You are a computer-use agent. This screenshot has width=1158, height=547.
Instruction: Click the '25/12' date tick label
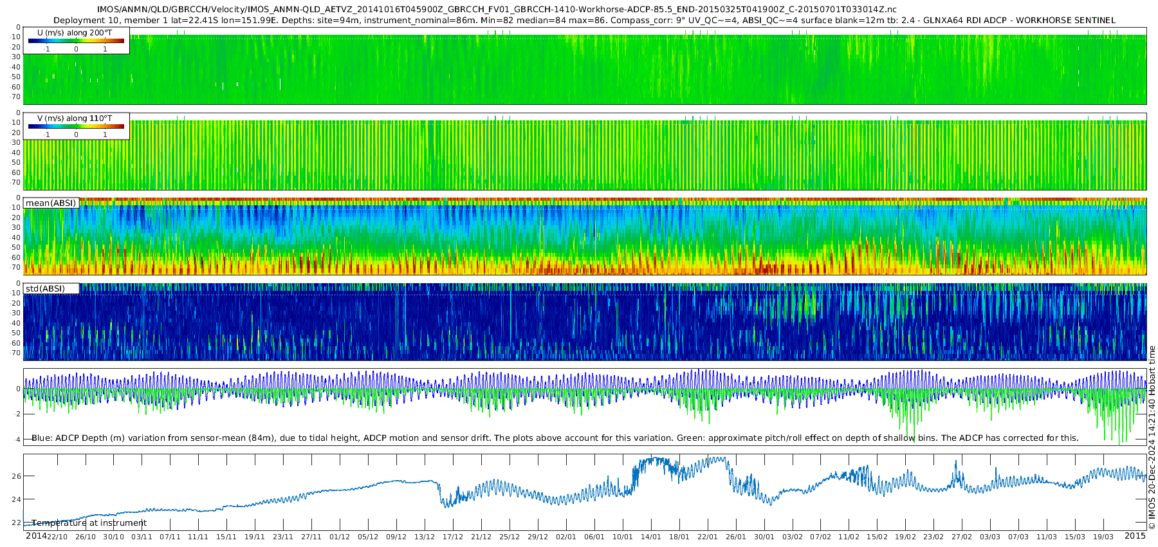pos(510,537)
